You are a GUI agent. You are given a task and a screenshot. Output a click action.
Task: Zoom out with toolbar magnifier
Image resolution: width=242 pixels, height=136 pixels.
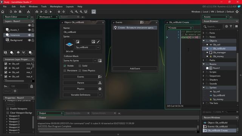[72, 12]
